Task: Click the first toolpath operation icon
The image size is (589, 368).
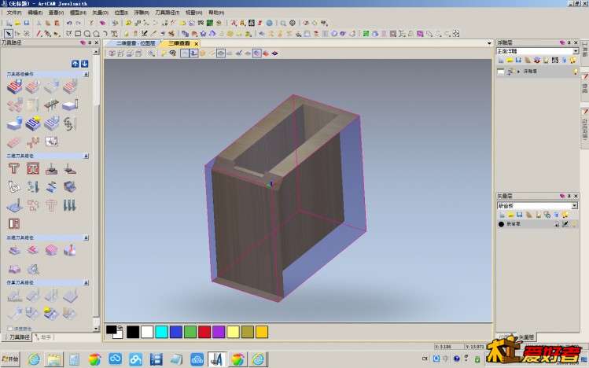Action: point(13,87)
